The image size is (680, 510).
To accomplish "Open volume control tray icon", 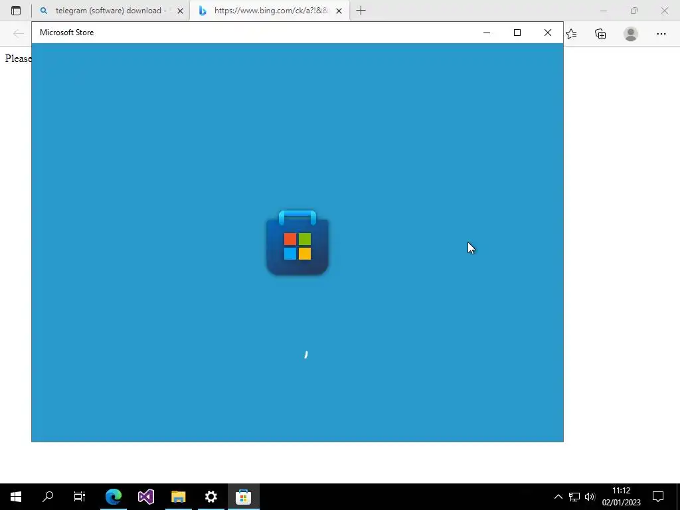I will point(590,497).
